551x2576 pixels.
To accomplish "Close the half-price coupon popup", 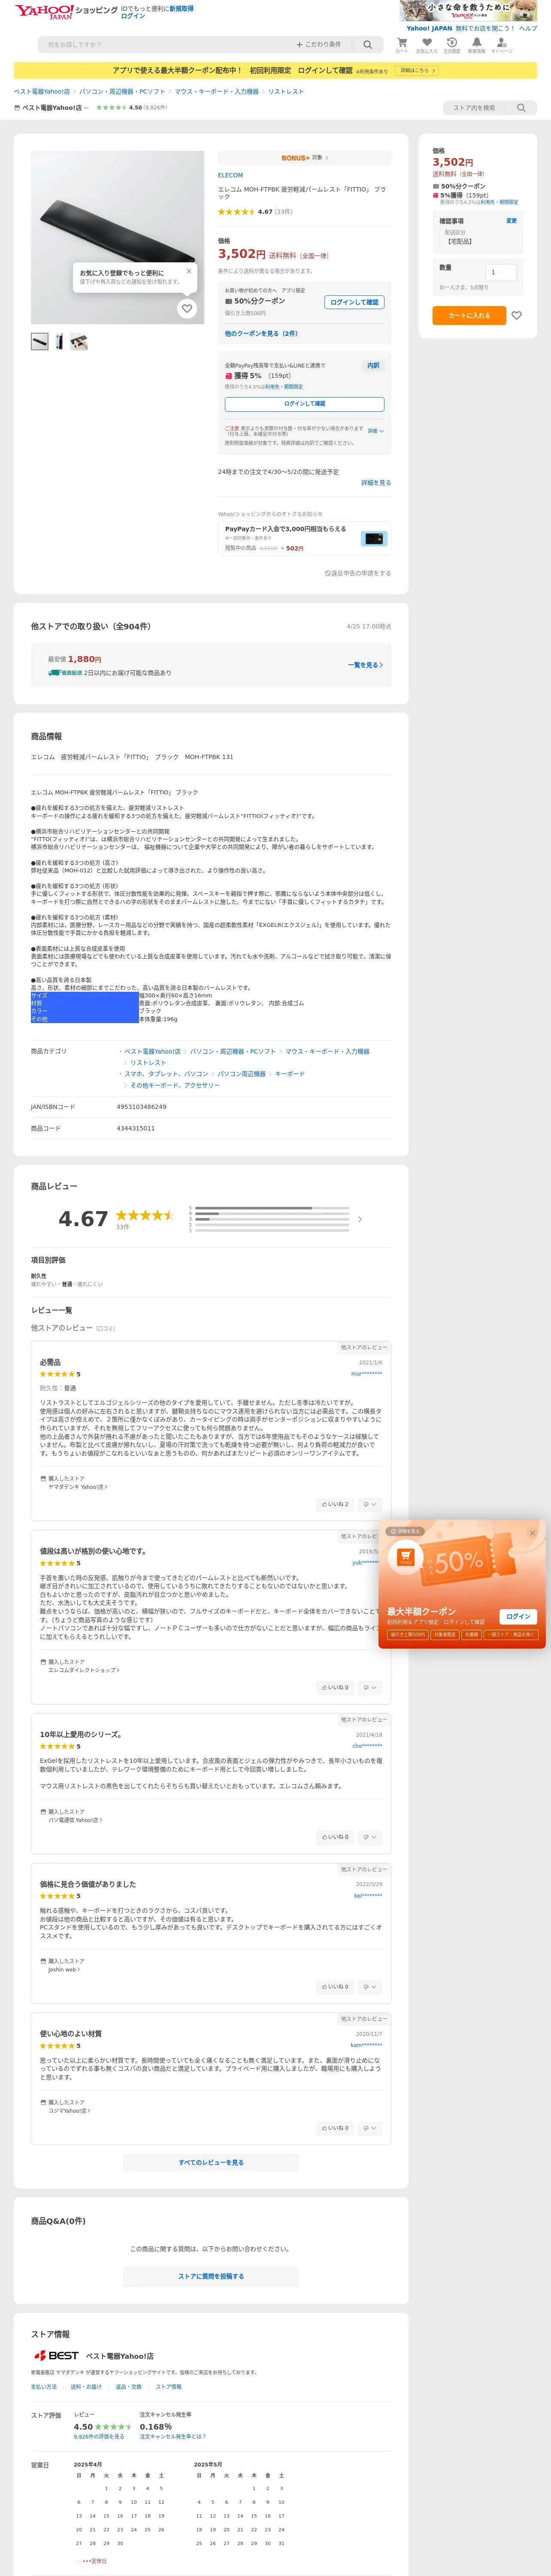I will point(532,1533).
